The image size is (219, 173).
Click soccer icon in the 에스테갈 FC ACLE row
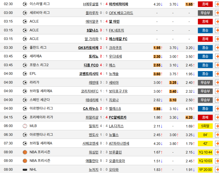(25, 39)
